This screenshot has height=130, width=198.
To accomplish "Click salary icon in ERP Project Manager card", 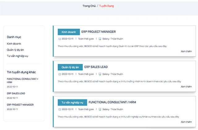I will [x=100, y=39].
